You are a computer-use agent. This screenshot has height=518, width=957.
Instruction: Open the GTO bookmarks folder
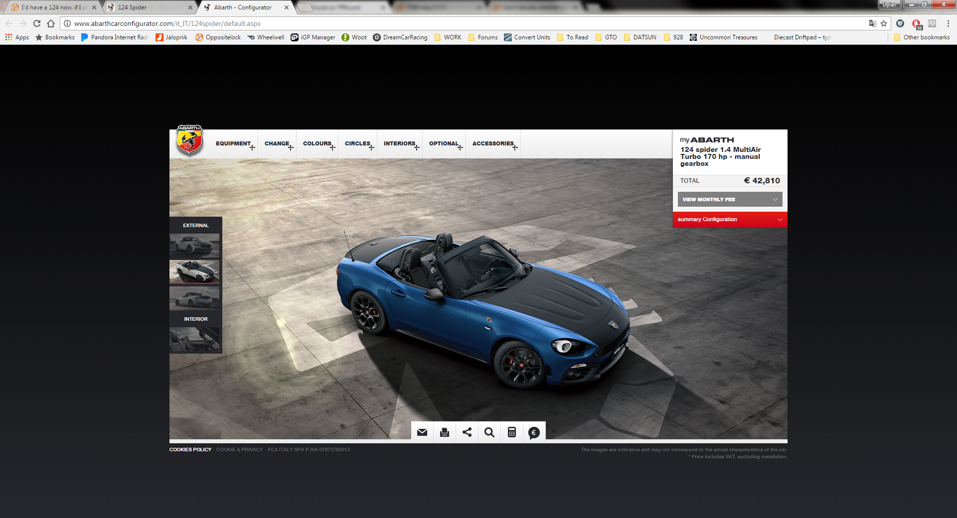pos(606,37)
